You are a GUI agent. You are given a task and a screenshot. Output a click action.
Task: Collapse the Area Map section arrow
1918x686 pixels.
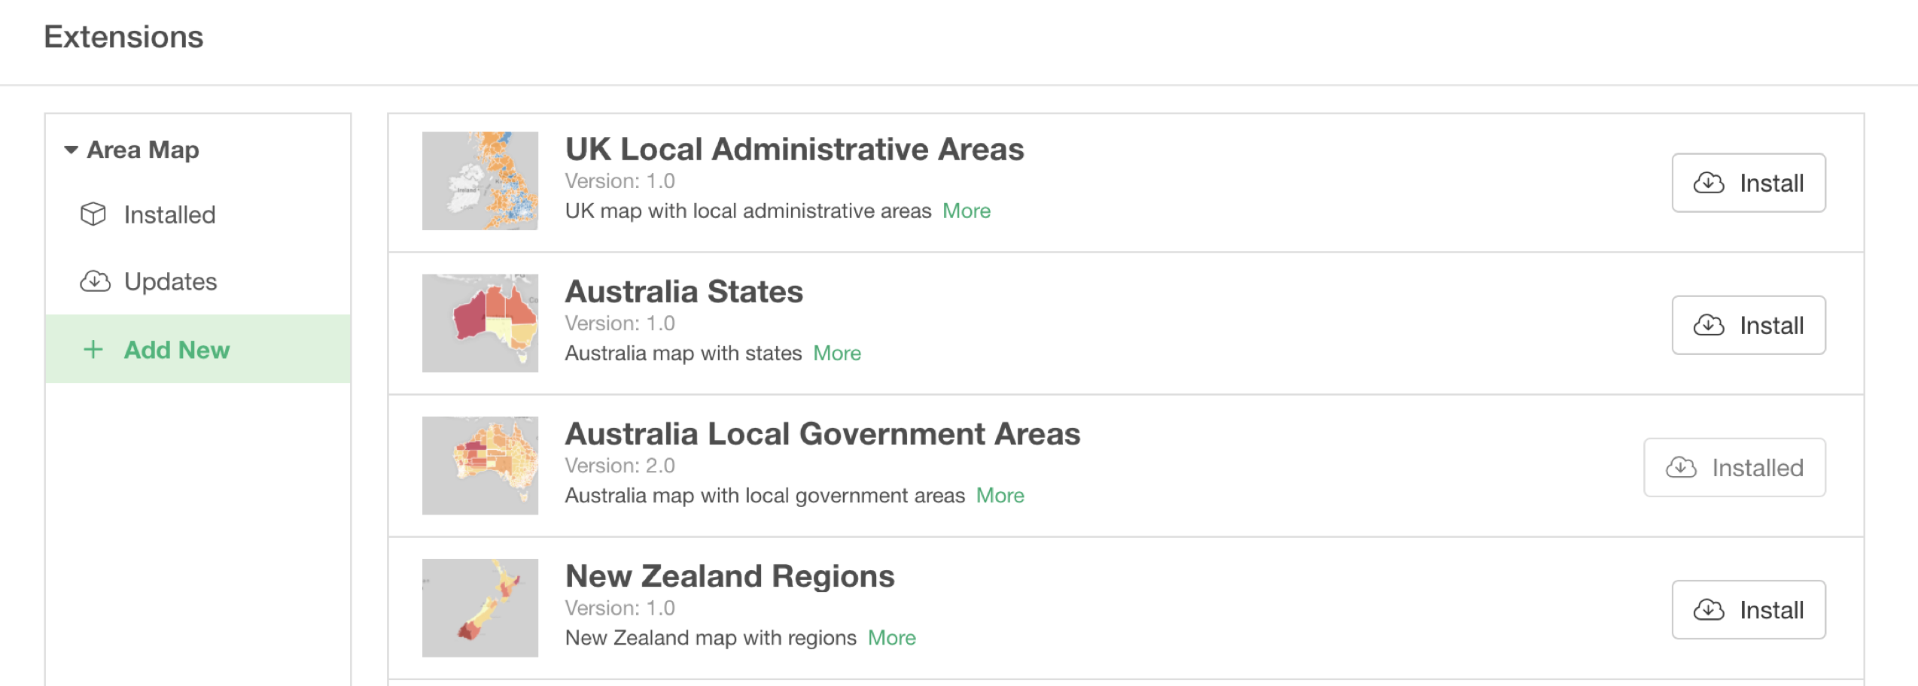point(72,150)
